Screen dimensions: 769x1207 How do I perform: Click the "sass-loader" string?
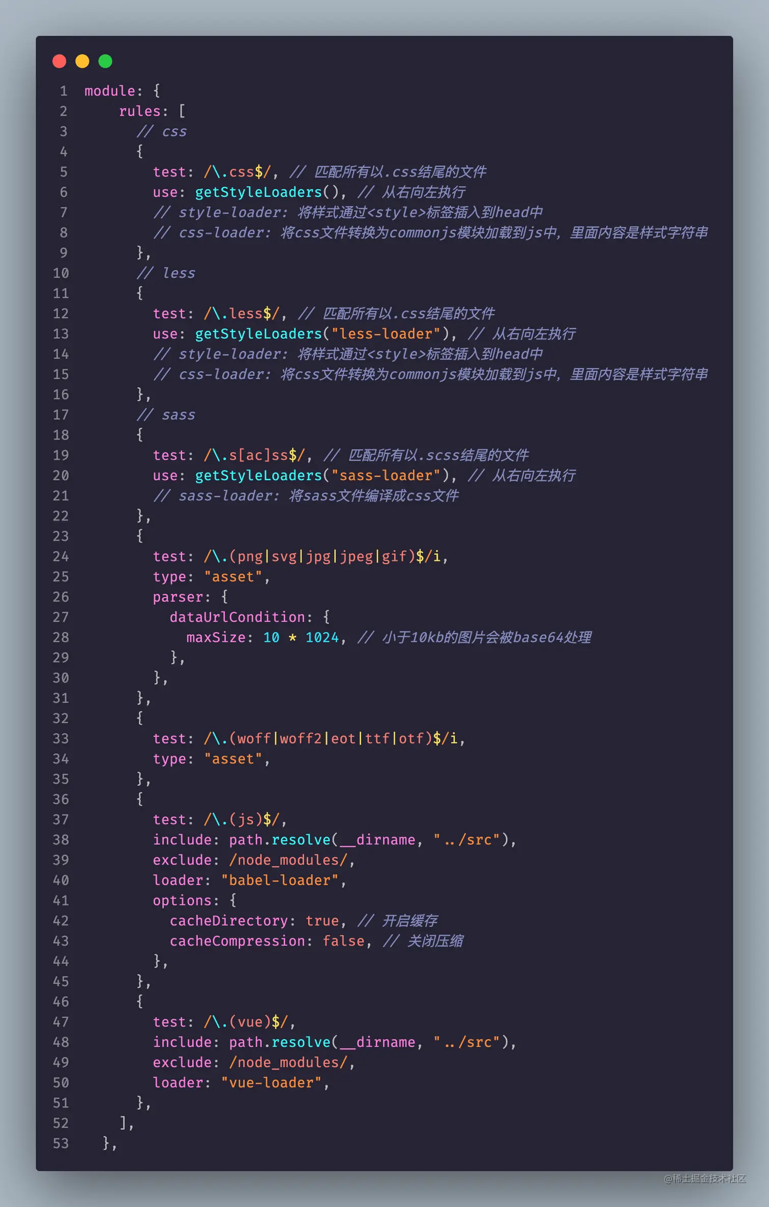pyautogui.click(x=386, y=476)
